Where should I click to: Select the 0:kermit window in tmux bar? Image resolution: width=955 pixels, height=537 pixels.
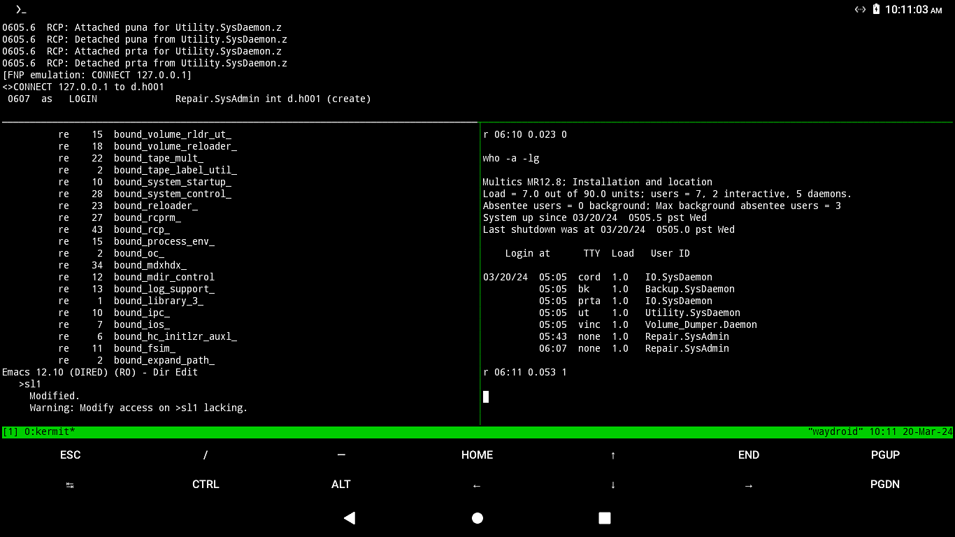(49, 432)
